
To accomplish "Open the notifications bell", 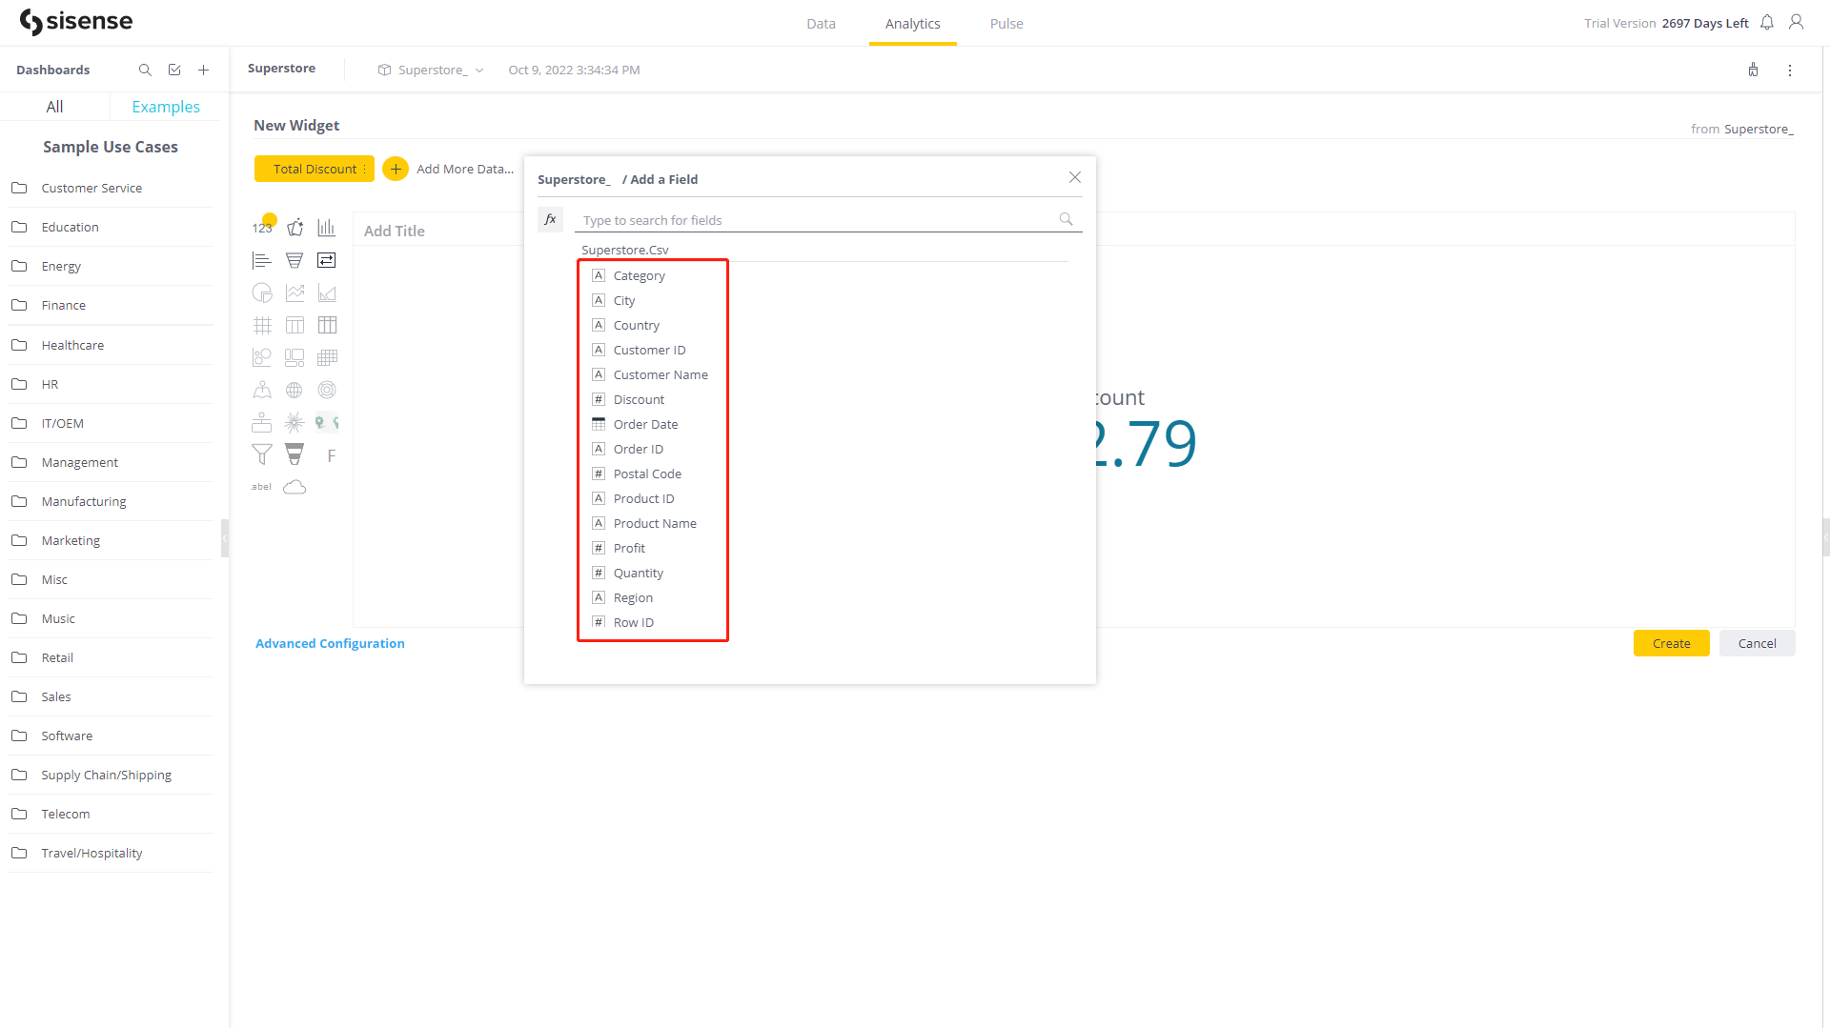I will click(x=1766, y=22).
